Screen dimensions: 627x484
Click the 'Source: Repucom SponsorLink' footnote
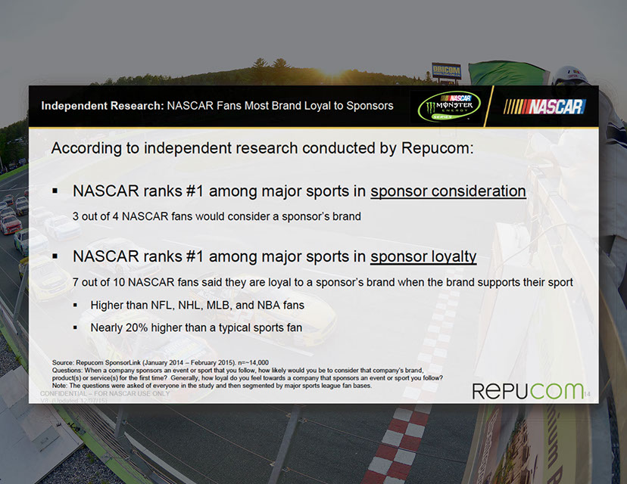(x=160, y=364)
